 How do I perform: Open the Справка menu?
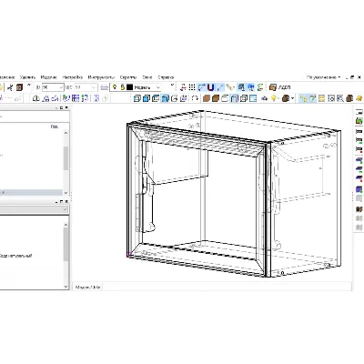click(x=166, y=77)
